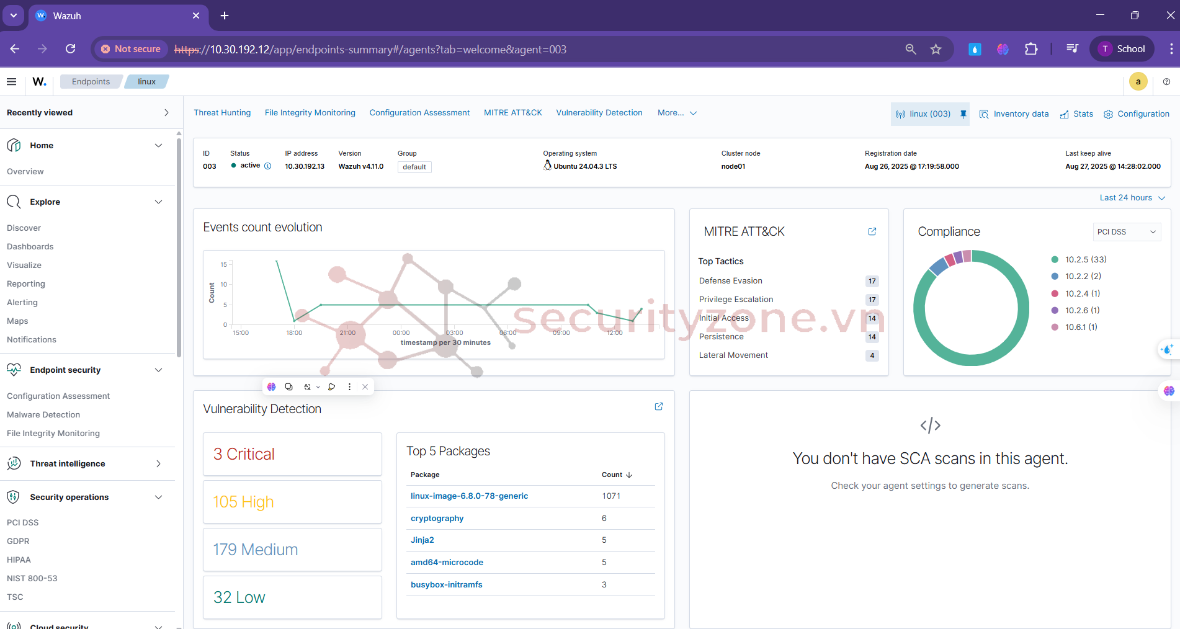Open the MITRE ATT&CK tab
The height and width of the screenshot is (629, 1180).
[x=513, y=113]
